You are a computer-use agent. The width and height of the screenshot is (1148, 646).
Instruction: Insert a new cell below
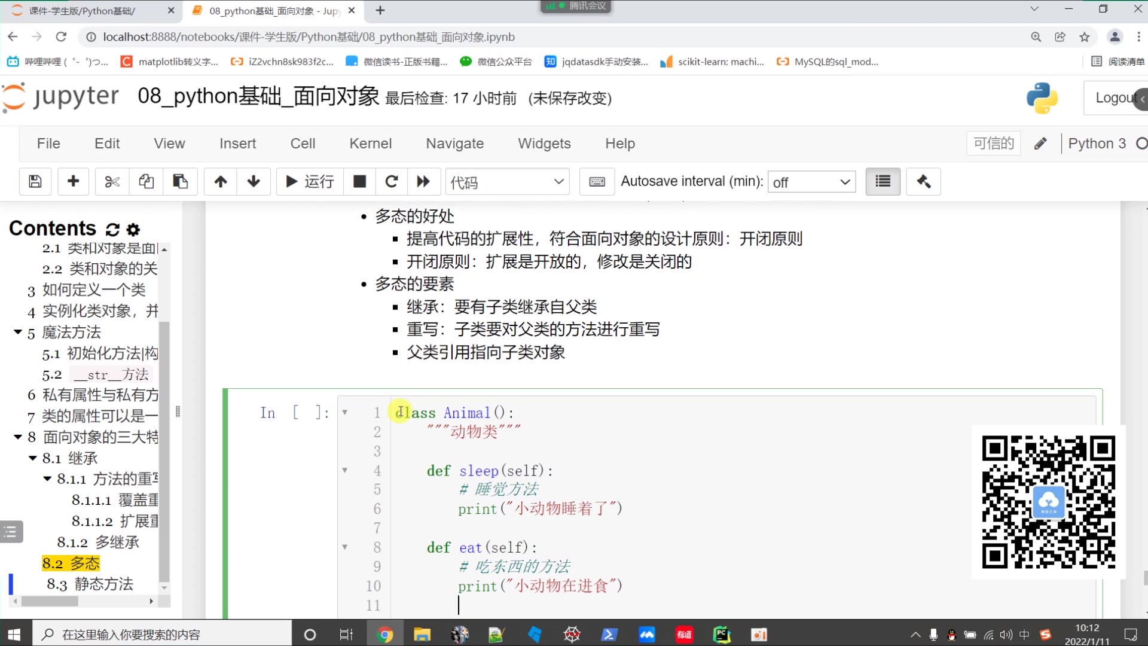coord(73,181)
